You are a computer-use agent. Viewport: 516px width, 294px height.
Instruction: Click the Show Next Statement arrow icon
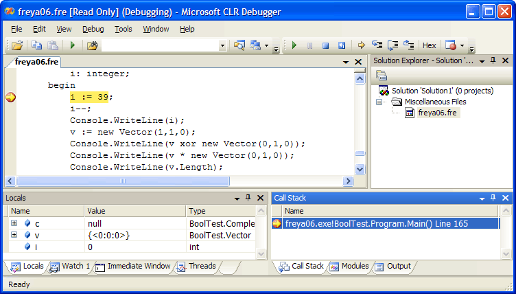[x=362, y=45]
